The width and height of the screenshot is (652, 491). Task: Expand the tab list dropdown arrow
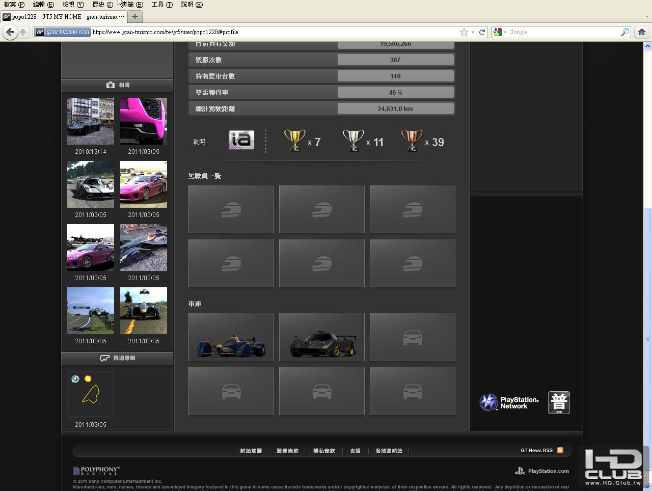(x=647, y=17)
